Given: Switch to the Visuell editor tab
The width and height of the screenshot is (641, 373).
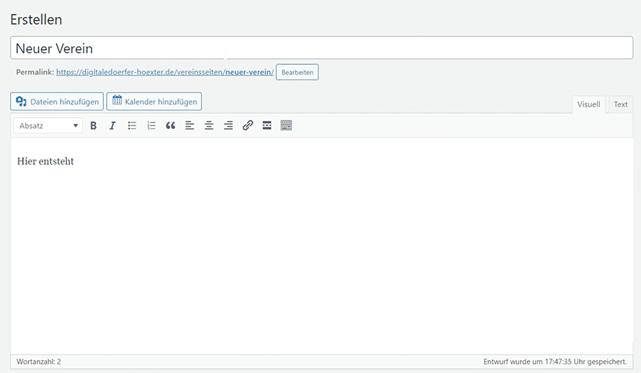Looking at the screenshot, I should coord(588,105).
